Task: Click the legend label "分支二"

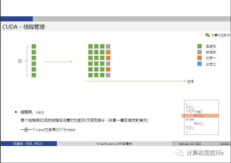Action: point(211,64)
